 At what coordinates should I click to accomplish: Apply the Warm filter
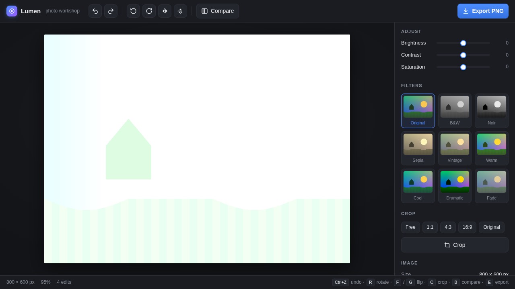492,148
